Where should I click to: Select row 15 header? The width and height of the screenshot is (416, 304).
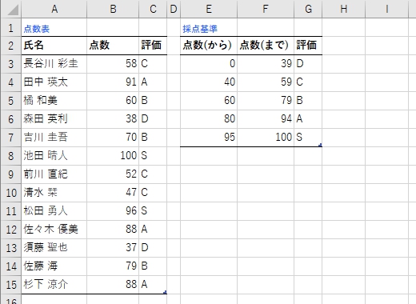11,285
